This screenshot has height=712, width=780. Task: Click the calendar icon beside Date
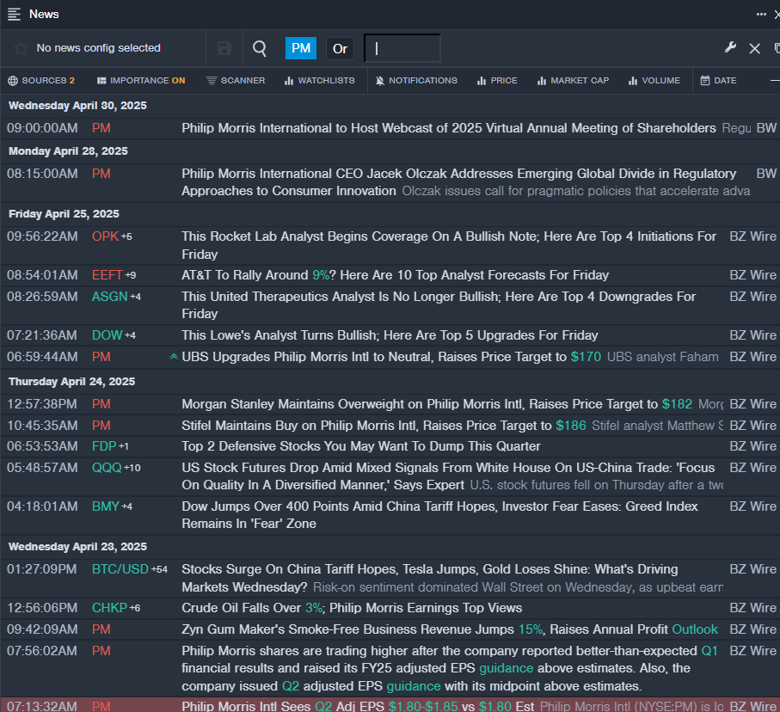(x=705, y=81)
